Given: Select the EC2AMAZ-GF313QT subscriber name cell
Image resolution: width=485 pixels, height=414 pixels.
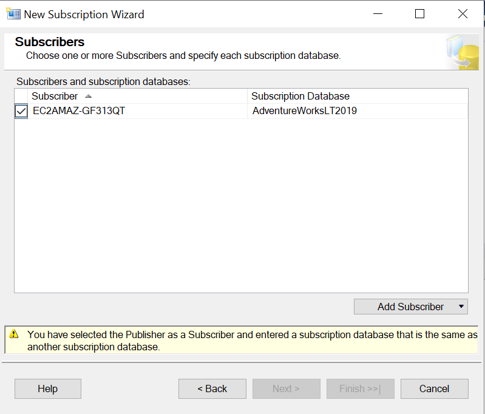Looking at the screenshot, I should 137,110.
